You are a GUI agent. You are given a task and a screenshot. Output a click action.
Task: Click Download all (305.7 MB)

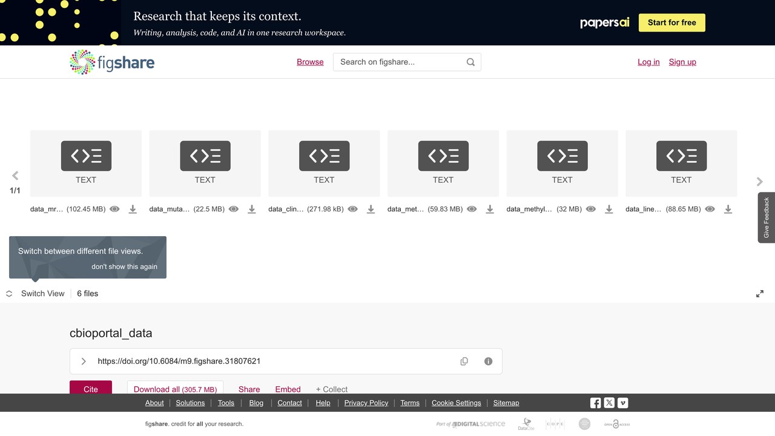click(x=176, y=389)
